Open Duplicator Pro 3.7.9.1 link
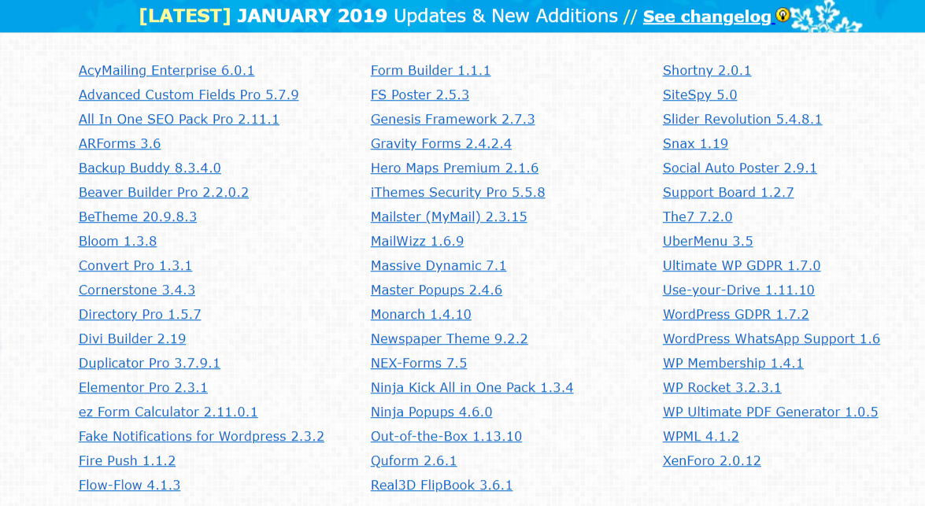The image size is (925, 506). [x=150, y=363]
